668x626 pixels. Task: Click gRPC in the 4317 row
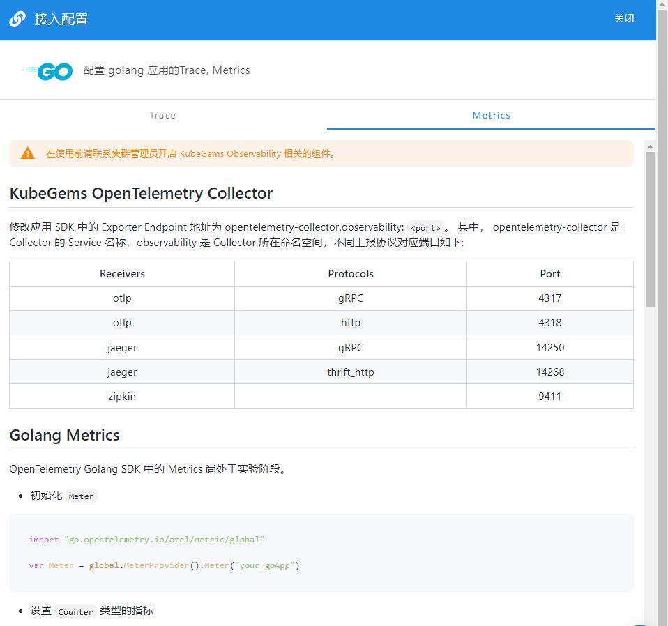(x=351, y=298)
